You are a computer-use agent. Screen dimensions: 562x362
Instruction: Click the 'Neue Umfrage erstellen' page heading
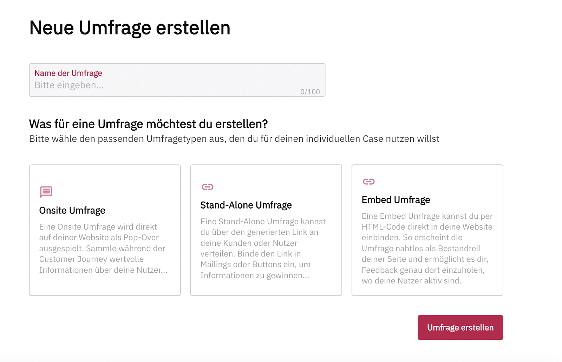coord(130,28)
